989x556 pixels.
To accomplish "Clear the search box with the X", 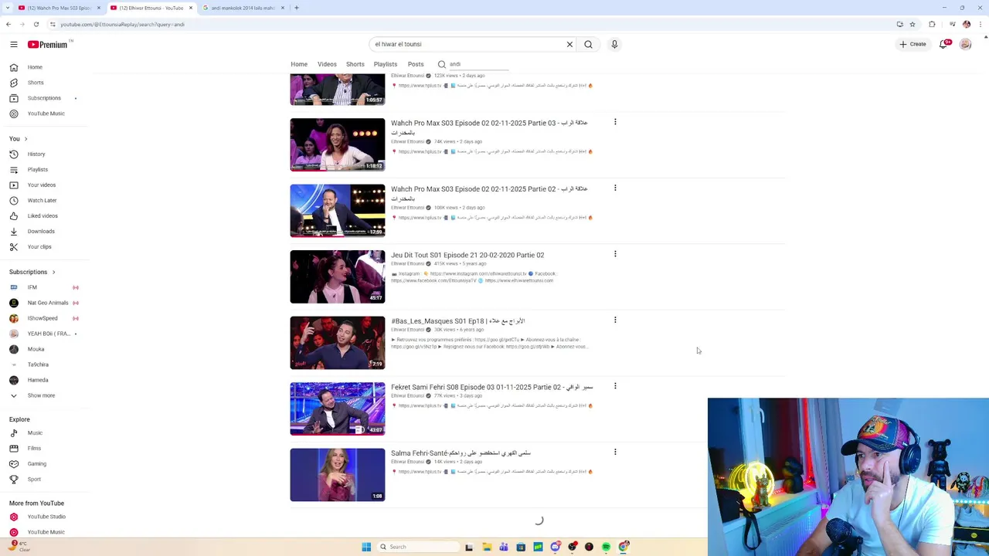I will click(569, 44).
